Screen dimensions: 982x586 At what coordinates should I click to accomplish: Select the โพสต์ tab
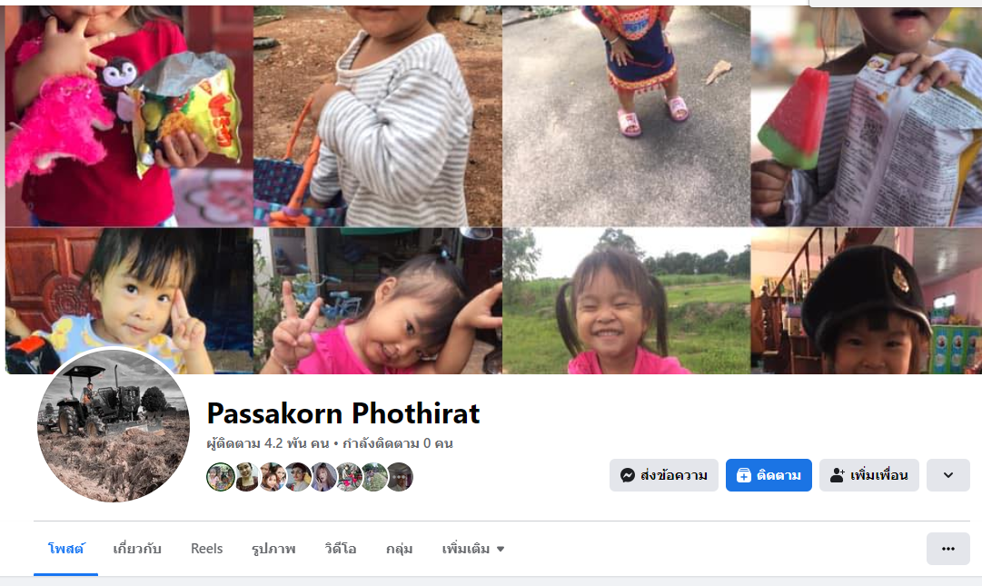[65, 549]
